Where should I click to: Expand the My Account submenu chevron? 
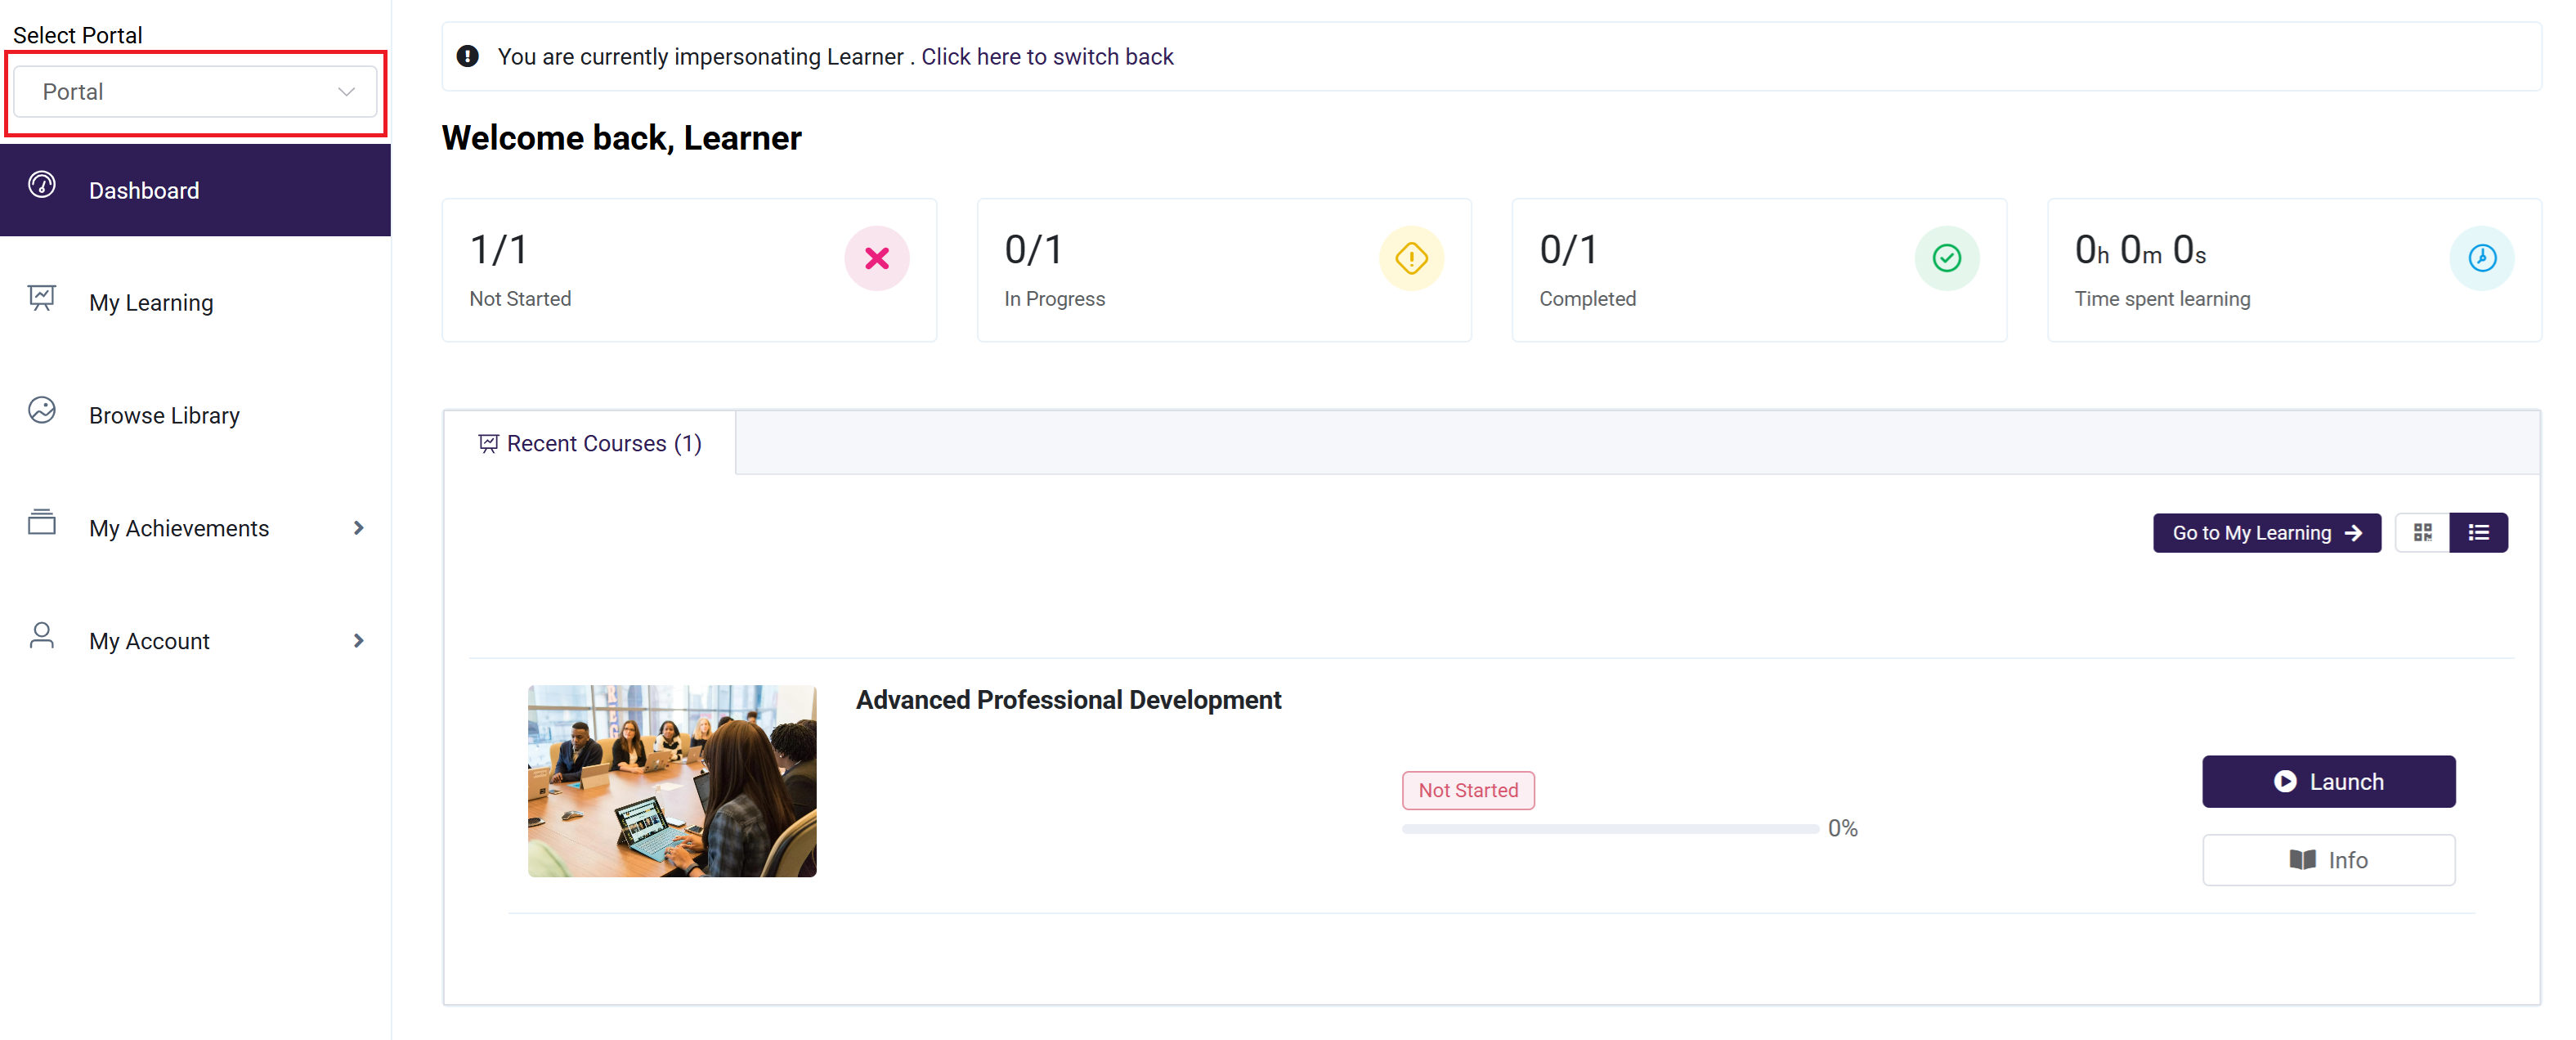[x=358, y=641]
